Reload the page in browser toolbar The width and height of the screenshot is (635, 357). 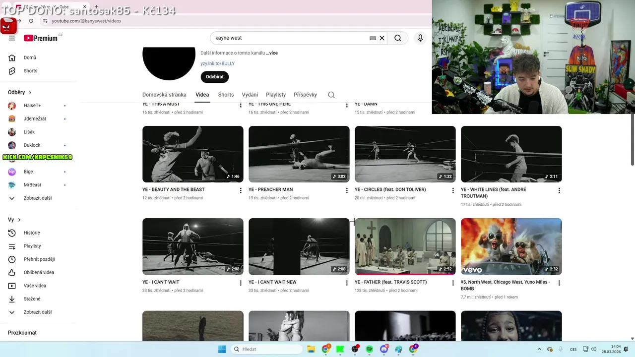[31, 21]
